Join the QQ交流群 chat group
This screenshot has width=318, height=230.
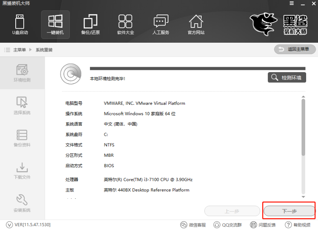click(228, 225)
